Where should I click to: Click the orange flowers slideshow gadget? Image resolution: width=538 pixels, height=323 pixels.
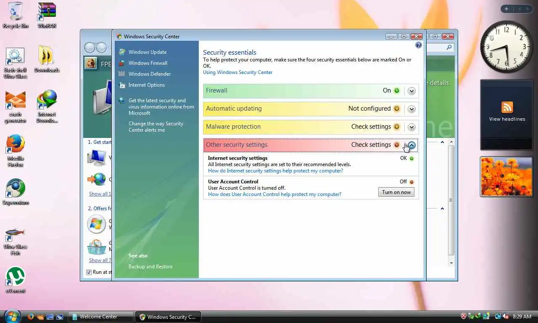pos(506,177)
